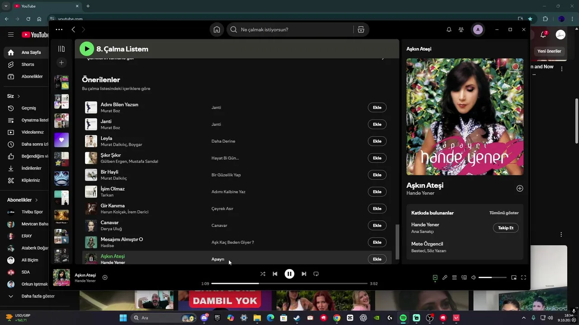
Task: Toggle the Now Playing view button
Action: (435, 278)
